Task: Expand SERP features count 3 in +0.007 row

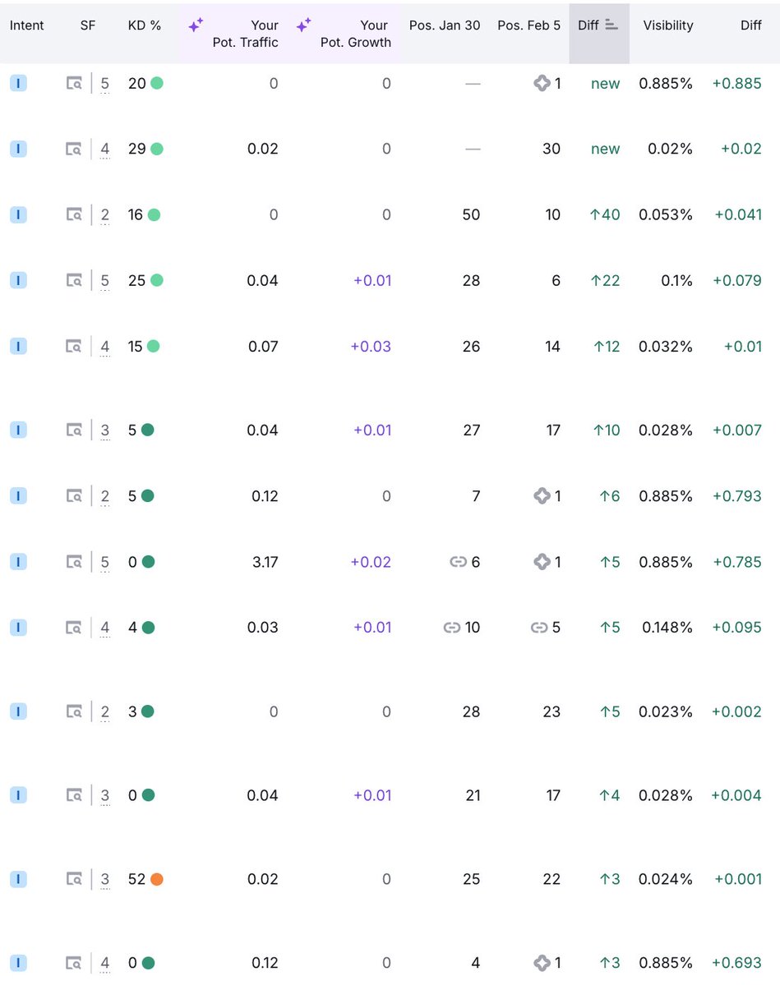Action: 105,431
